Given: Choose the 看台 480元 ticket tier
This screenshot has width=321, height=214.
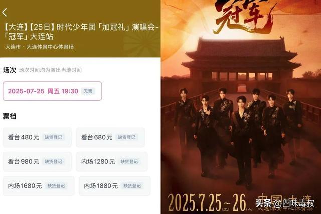Looking at the screenshot, I should [x=37, y=137].
